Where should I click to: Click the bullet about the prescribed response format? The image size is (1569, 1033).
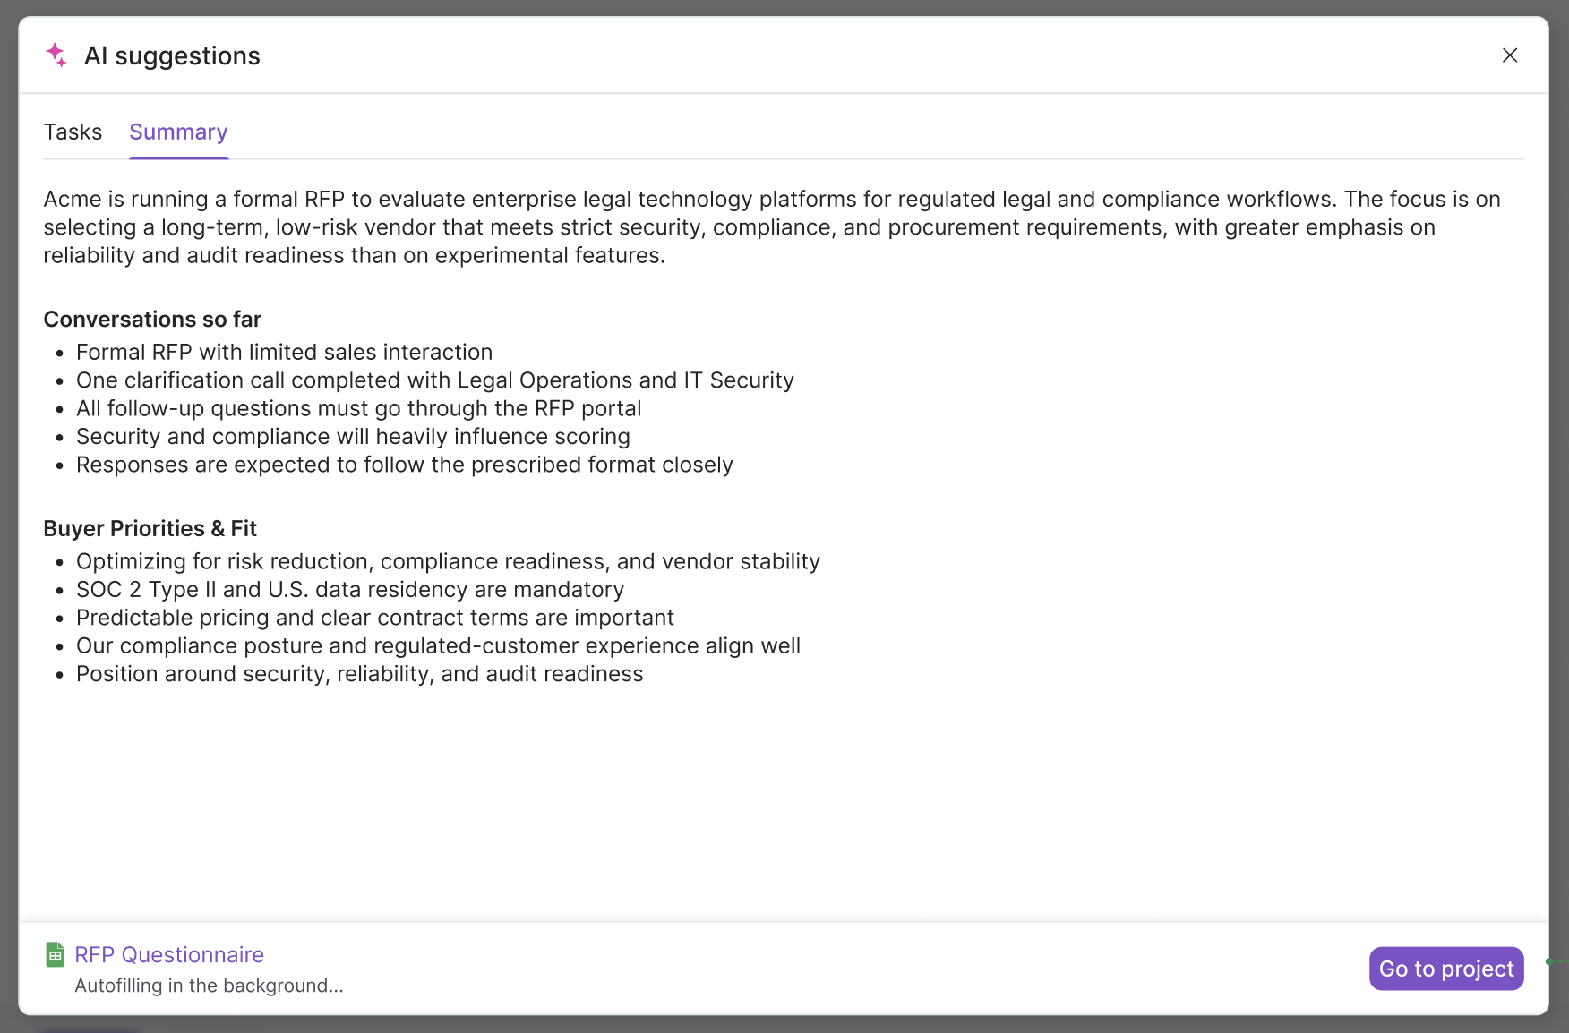point(404,465)
